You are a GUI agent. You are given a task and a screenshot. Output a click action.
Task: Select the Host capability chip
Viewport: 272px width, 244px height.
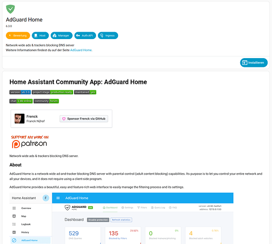40,36
